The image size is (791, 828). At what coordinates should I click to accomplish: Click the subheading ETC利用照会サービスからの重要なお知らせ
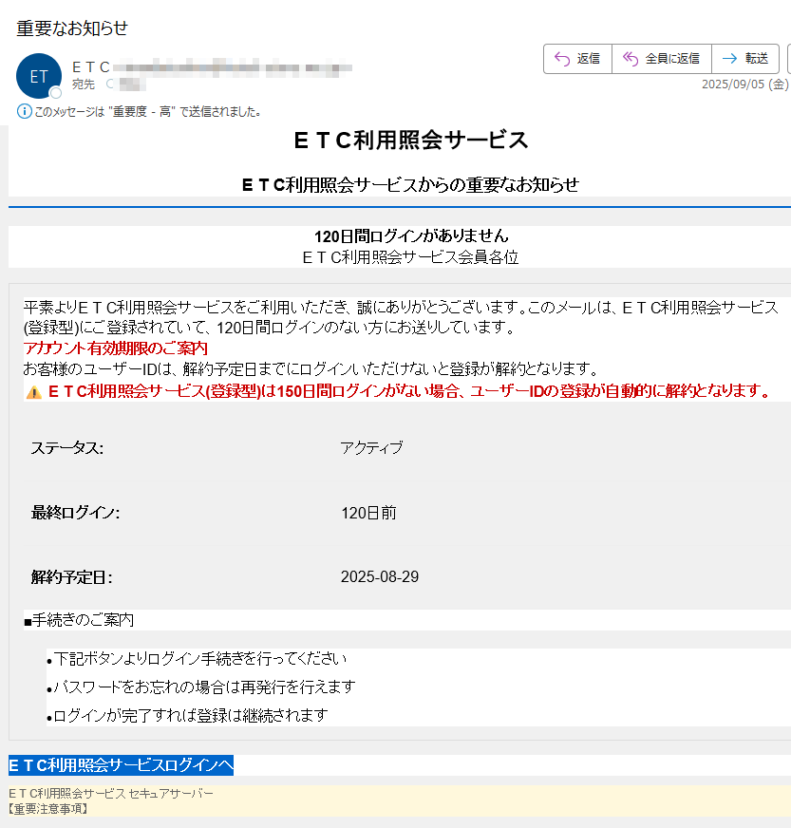pyautogui.click(x=410, y=184)
